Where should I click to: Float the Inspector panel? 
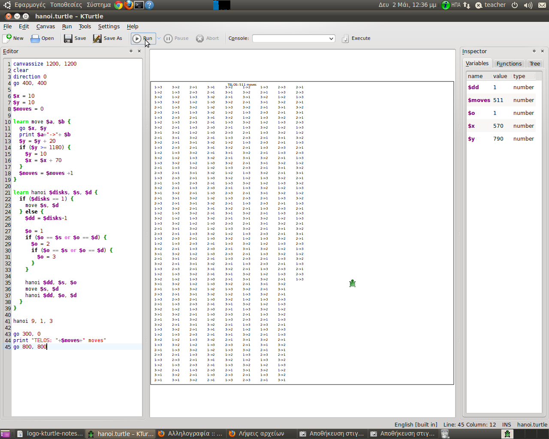pos(534,51)
